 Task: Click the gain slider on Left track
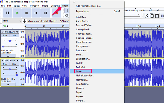(10, 41)
